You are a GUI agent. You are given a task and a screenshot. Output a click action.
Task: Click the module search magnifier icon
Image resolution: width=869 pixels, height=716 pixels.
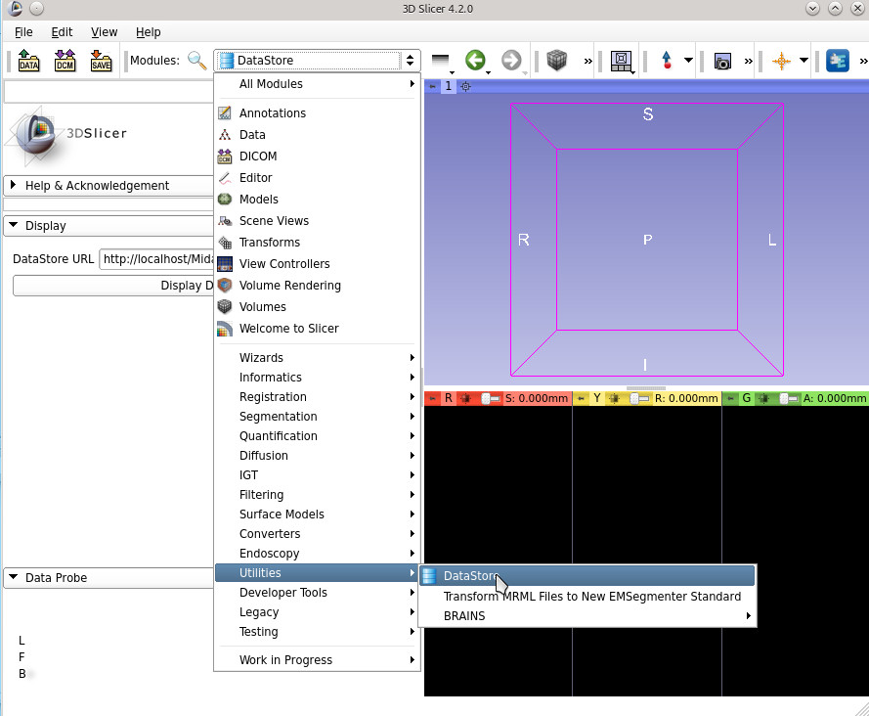coord(197,61)
